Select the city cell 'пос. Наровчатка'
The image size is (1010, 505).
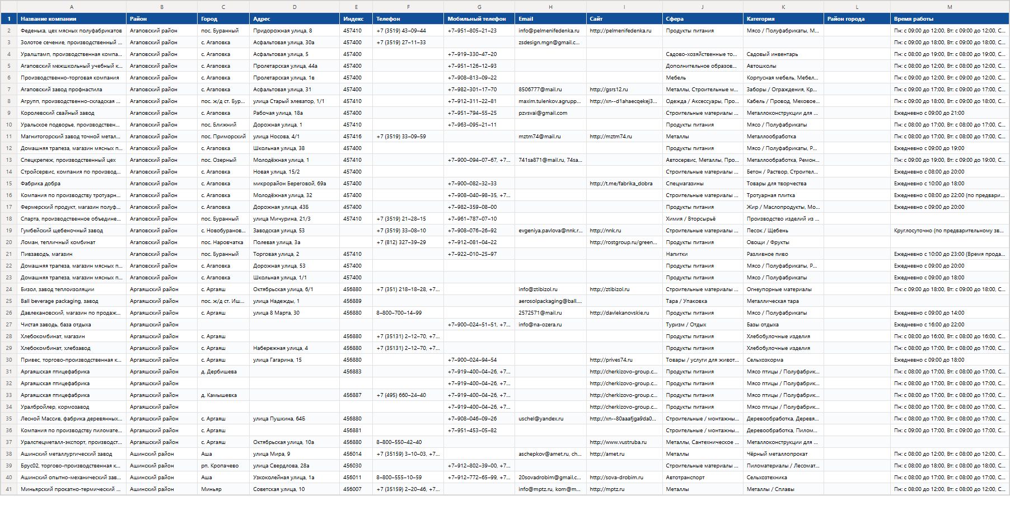coord(223,242)
